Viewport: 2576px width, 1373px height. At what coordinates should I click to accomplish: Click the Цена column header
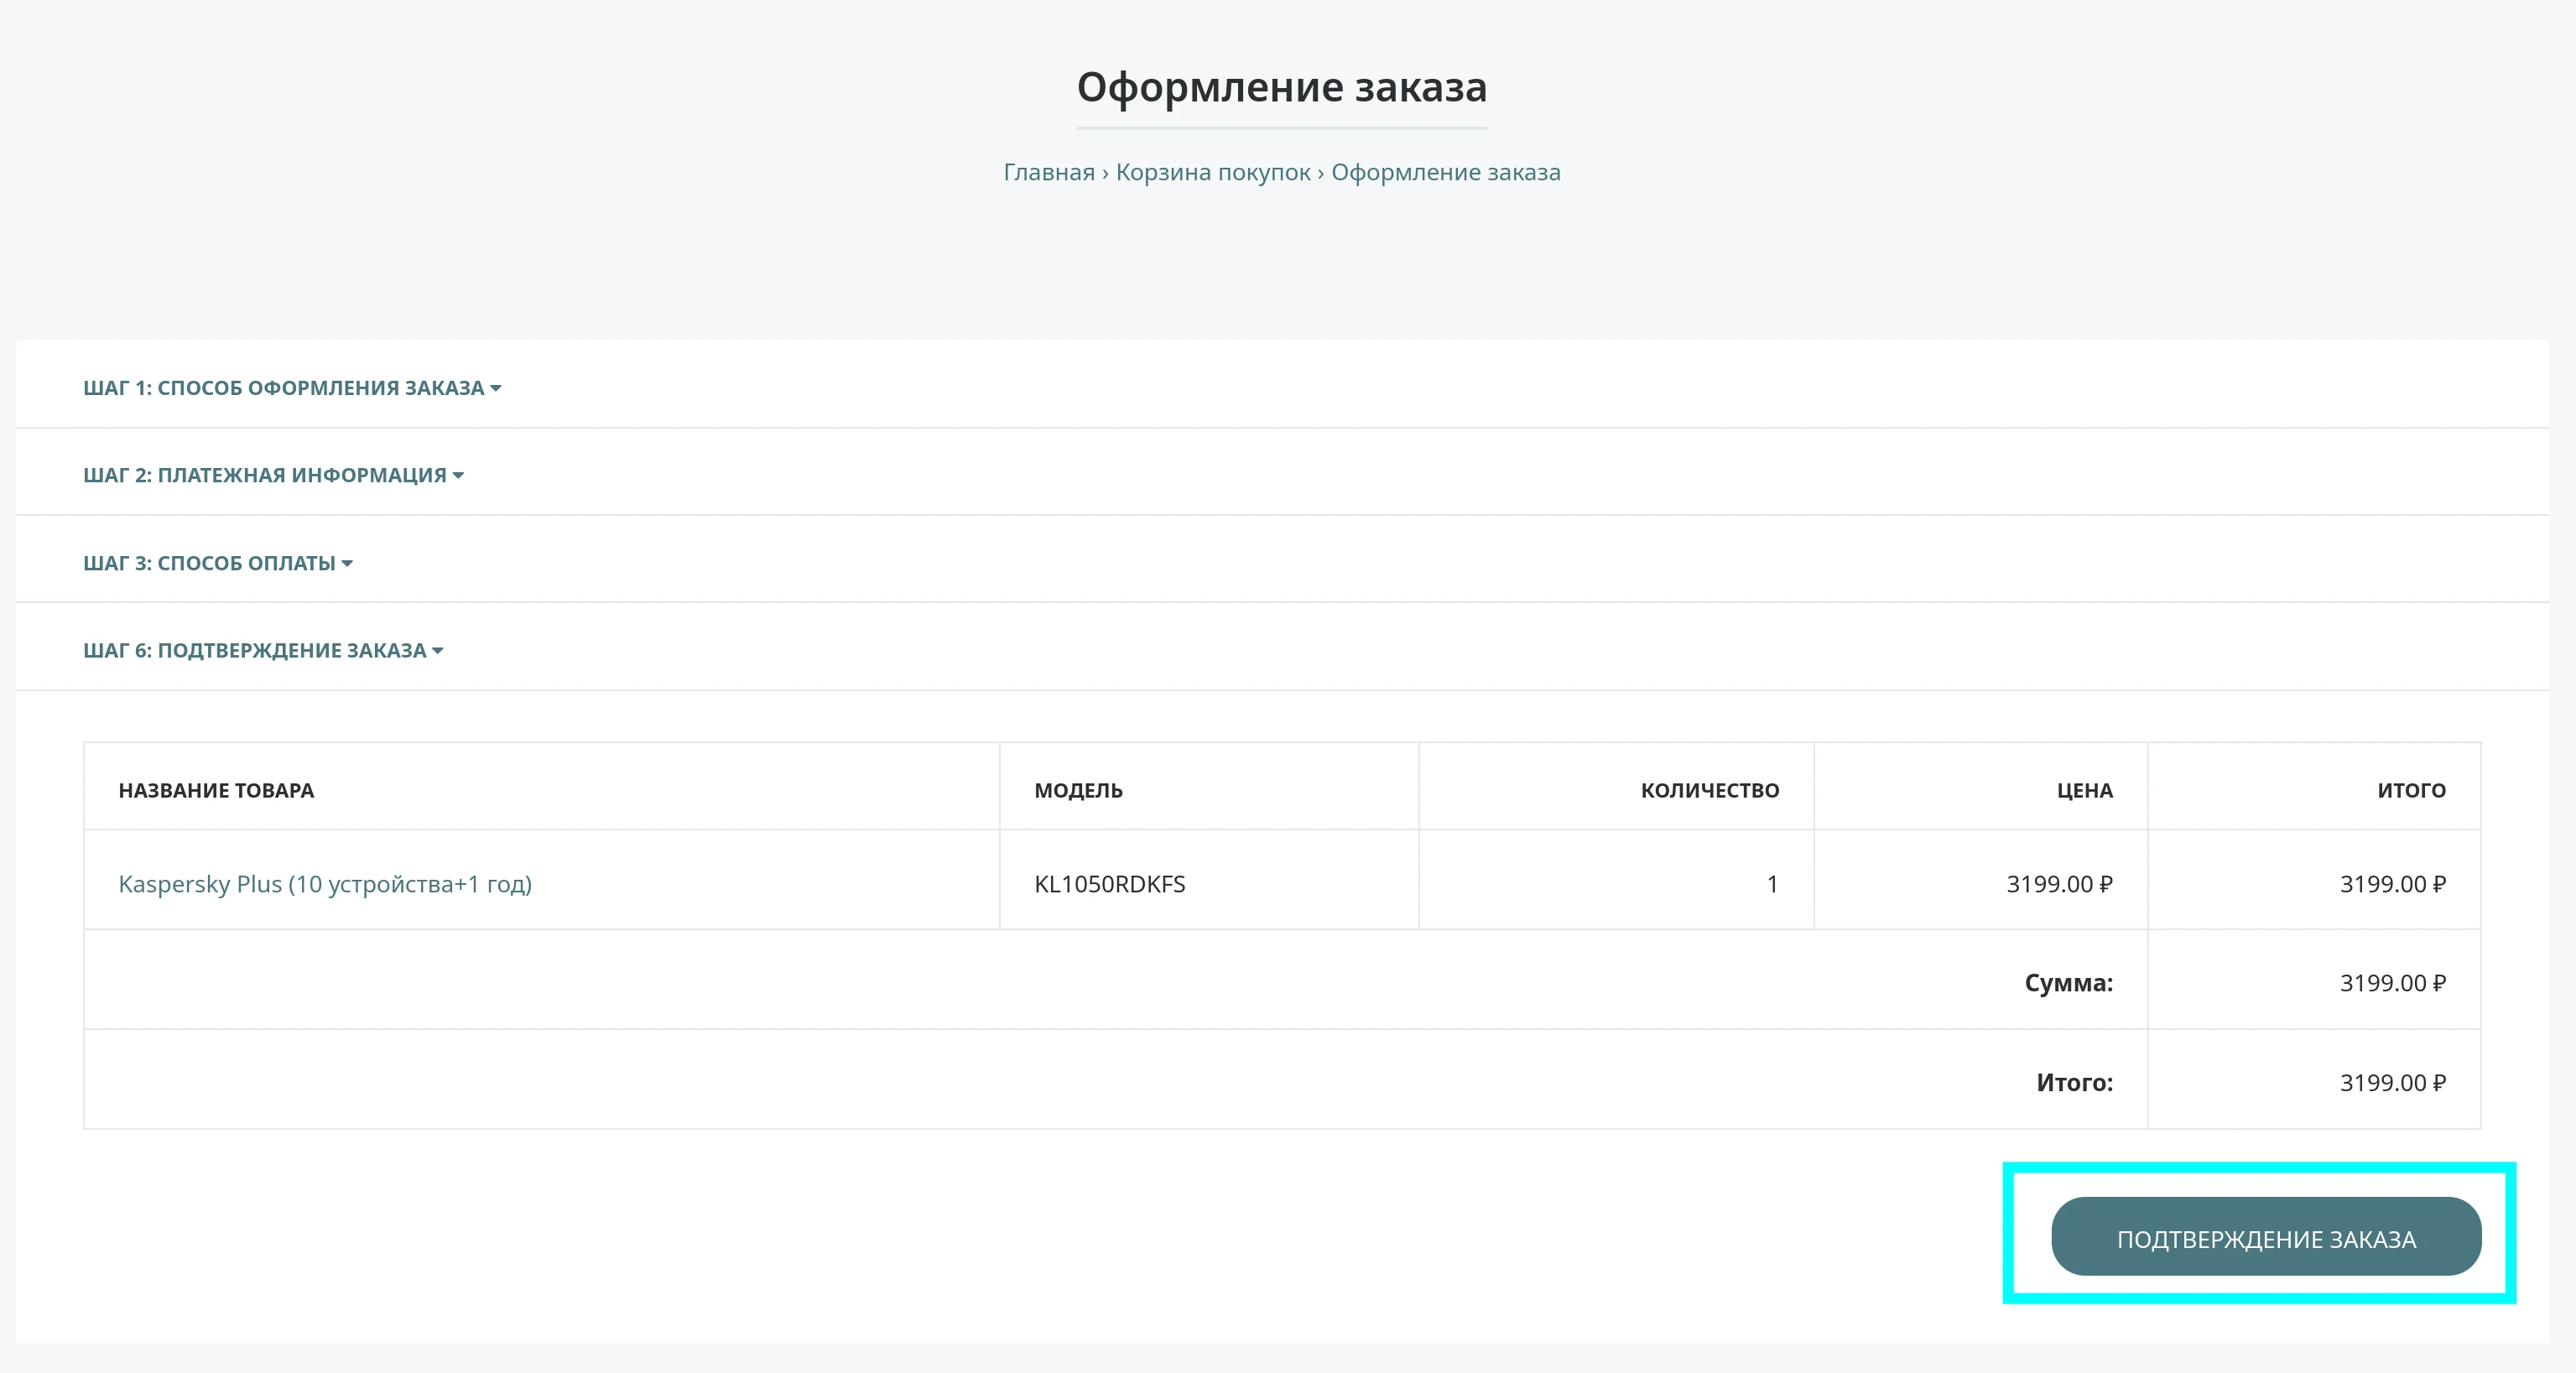(x=2084, y=790)
